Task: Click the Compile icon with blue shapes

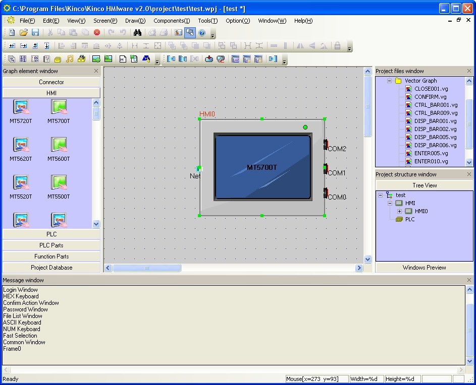Action: pyautogui.click(x=146, y=59)
